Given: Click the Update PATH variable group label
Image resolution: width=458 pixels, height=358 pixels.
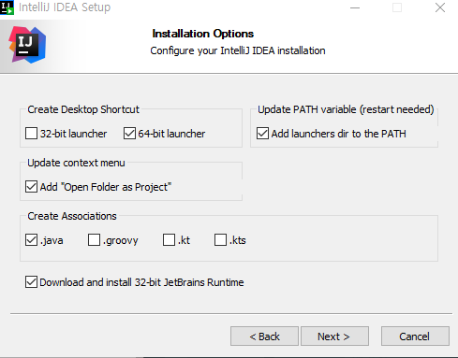Looking at the screenshot, I should (x=346, y=109).
